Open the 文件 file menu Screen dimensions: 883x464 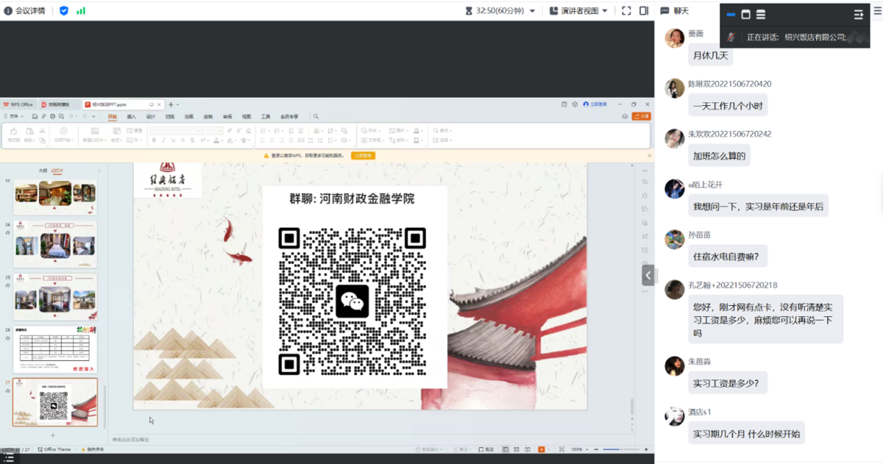(x=14, y=116)
